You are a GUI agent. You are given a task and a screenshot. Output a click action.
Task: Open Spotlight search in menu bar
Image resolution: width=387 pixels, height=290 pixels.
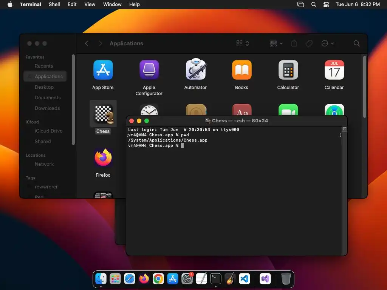314,5
